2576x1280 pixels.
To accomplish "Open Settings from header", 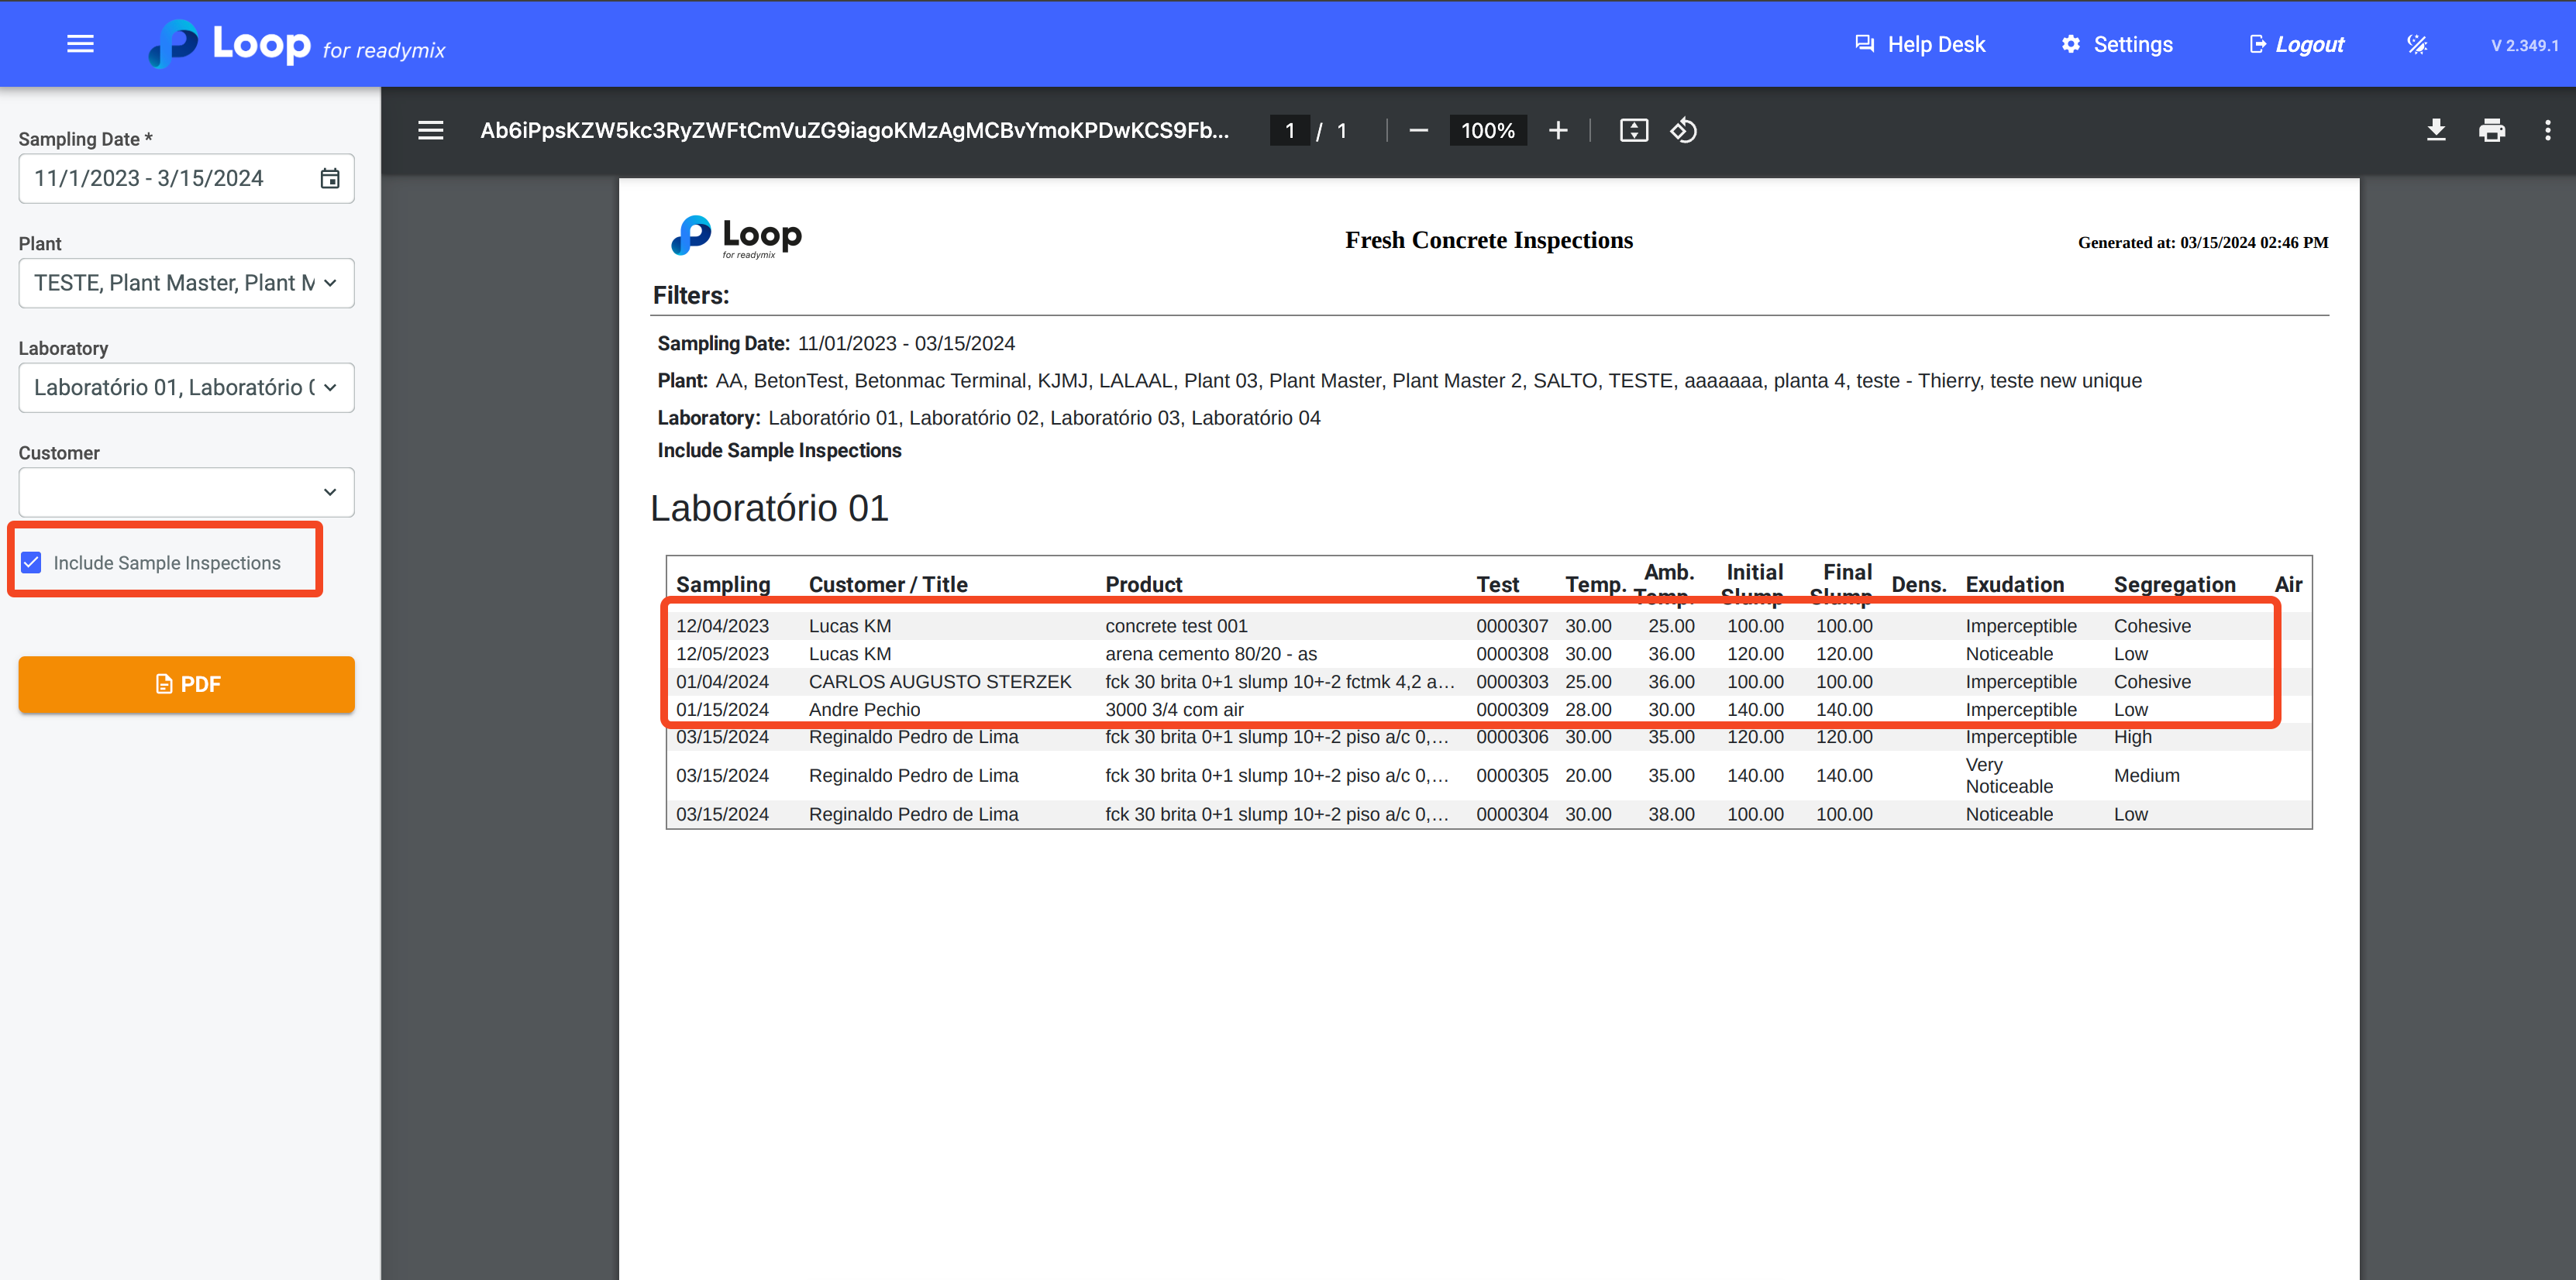I will 2117,45.
